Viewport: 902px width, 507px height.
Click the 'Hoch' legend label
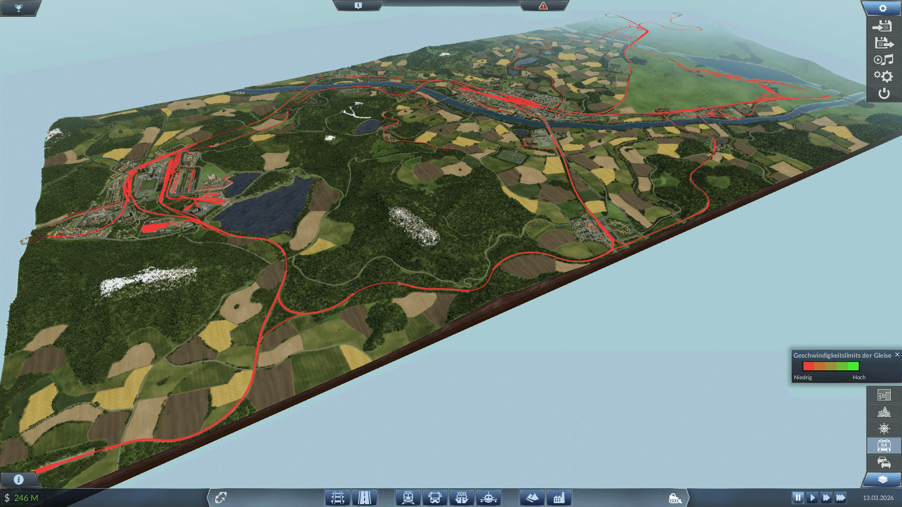click(859, 377)
